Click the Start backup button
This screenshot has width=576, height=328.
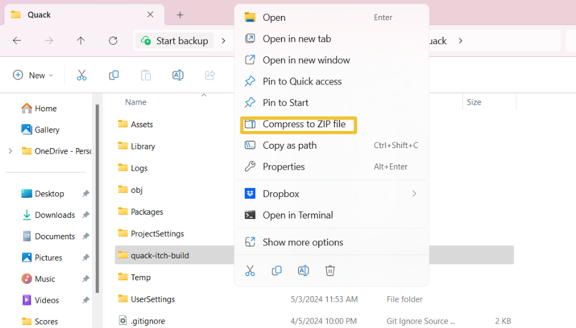[175, 40]
